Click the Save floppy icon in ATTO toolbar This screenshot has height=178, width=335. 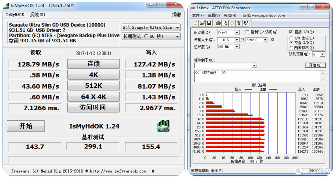click(x=209, y=23)
